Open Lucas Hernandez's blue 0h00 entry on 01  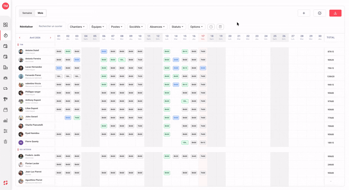point(59,68)
